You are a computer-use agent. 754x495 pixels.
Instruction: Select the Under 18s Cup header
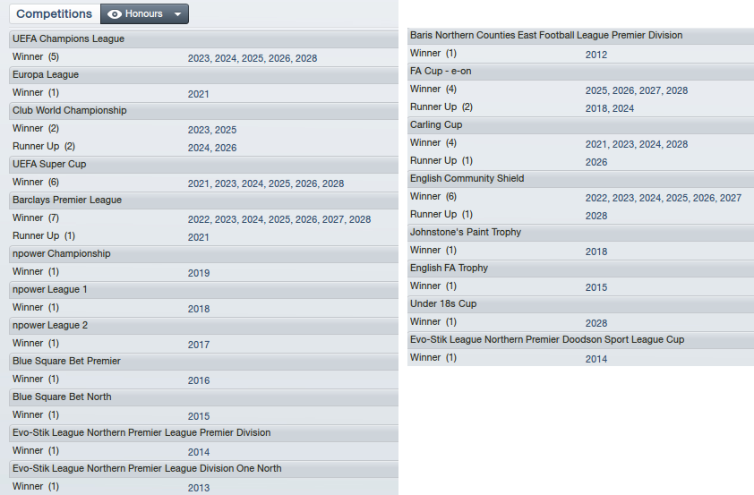point(580,304)
